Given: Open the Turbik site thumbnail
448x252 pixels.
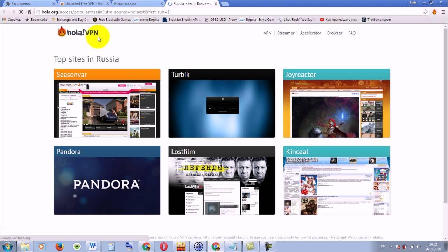Looking at the screenshot, I should click(x=222, y=103).
